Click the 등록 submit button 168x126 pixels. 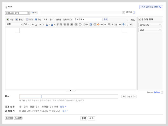(84, 118)
